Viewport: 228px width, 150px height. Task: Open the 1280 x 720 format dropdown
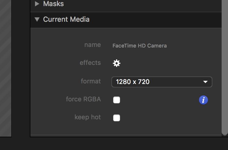161,82
